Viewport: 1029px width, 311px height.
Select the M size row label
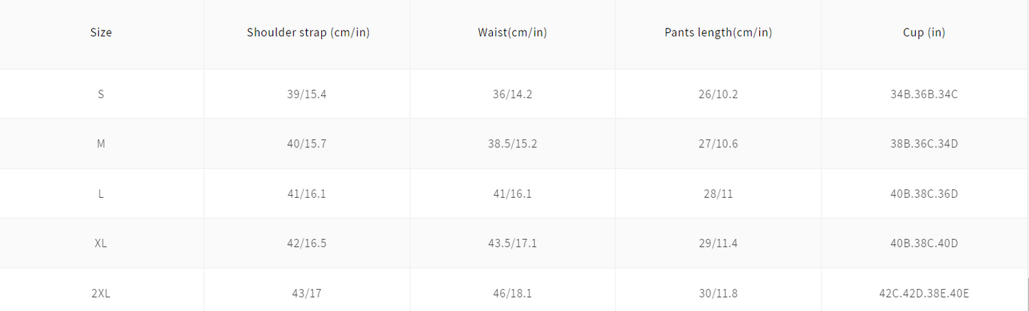point(101,144)
